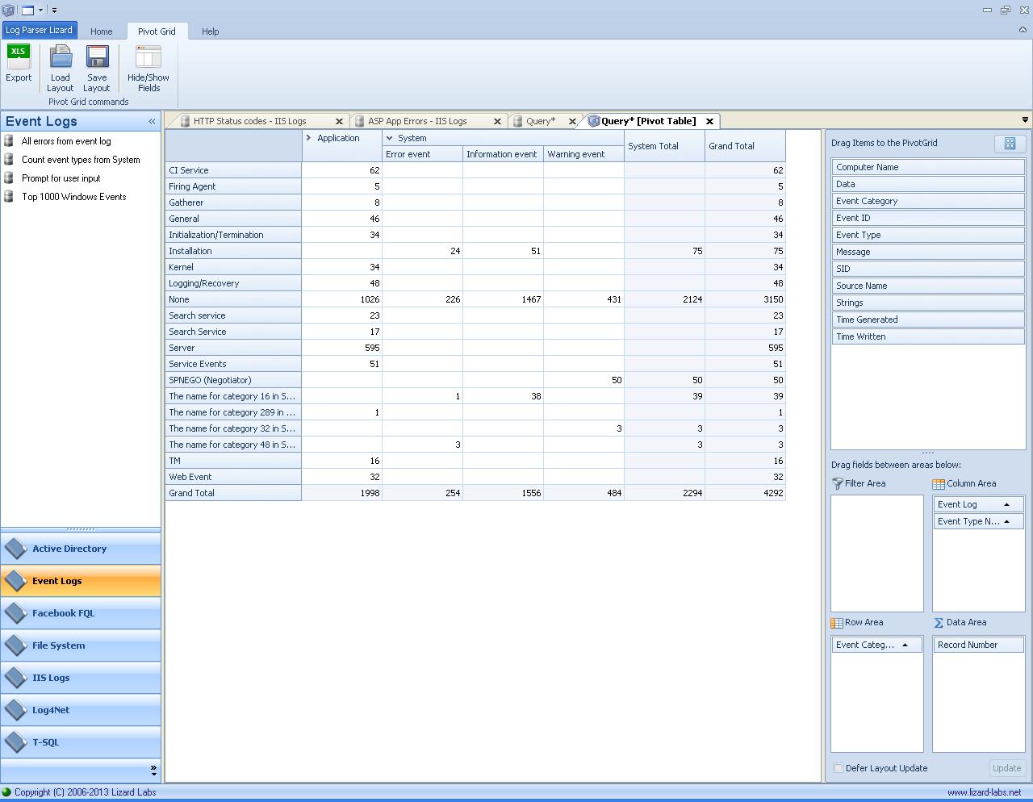Viewport: 1033px width, 802px height.
Task: Toggle sort on Event Category row field
Action: tap(905, 645)
